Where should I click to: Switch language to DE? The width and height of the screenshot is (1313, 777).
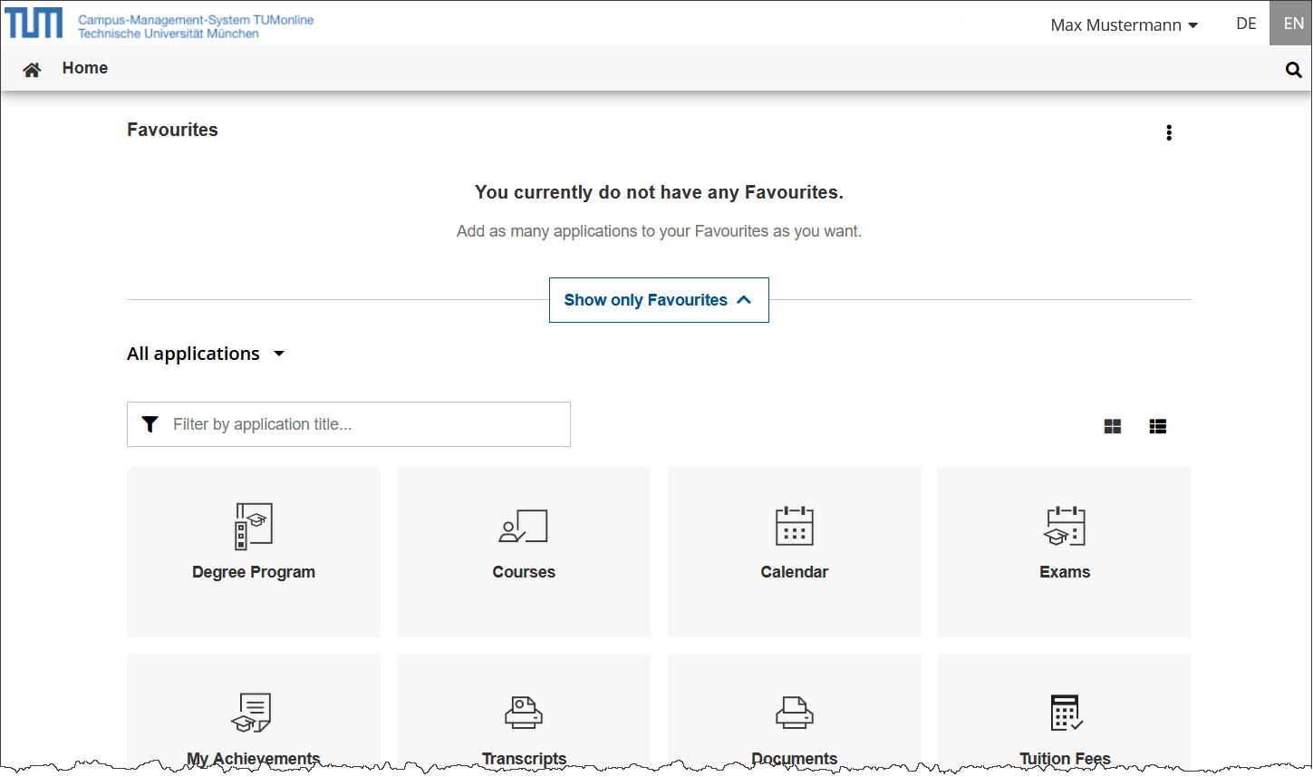(1246, 24)
